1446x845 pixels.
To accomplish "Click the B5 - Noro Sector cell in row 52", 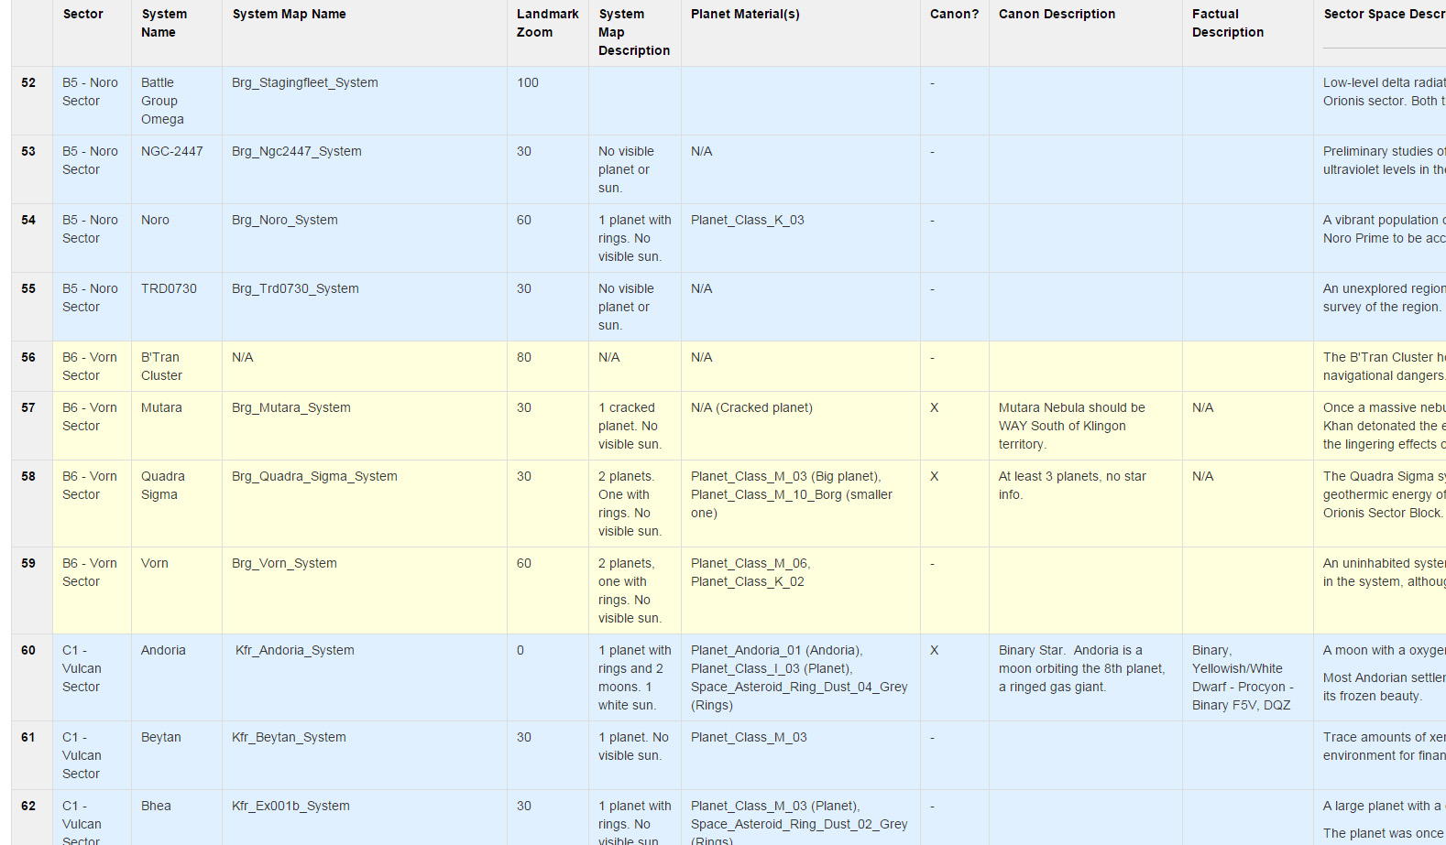I will pos(92,101).
